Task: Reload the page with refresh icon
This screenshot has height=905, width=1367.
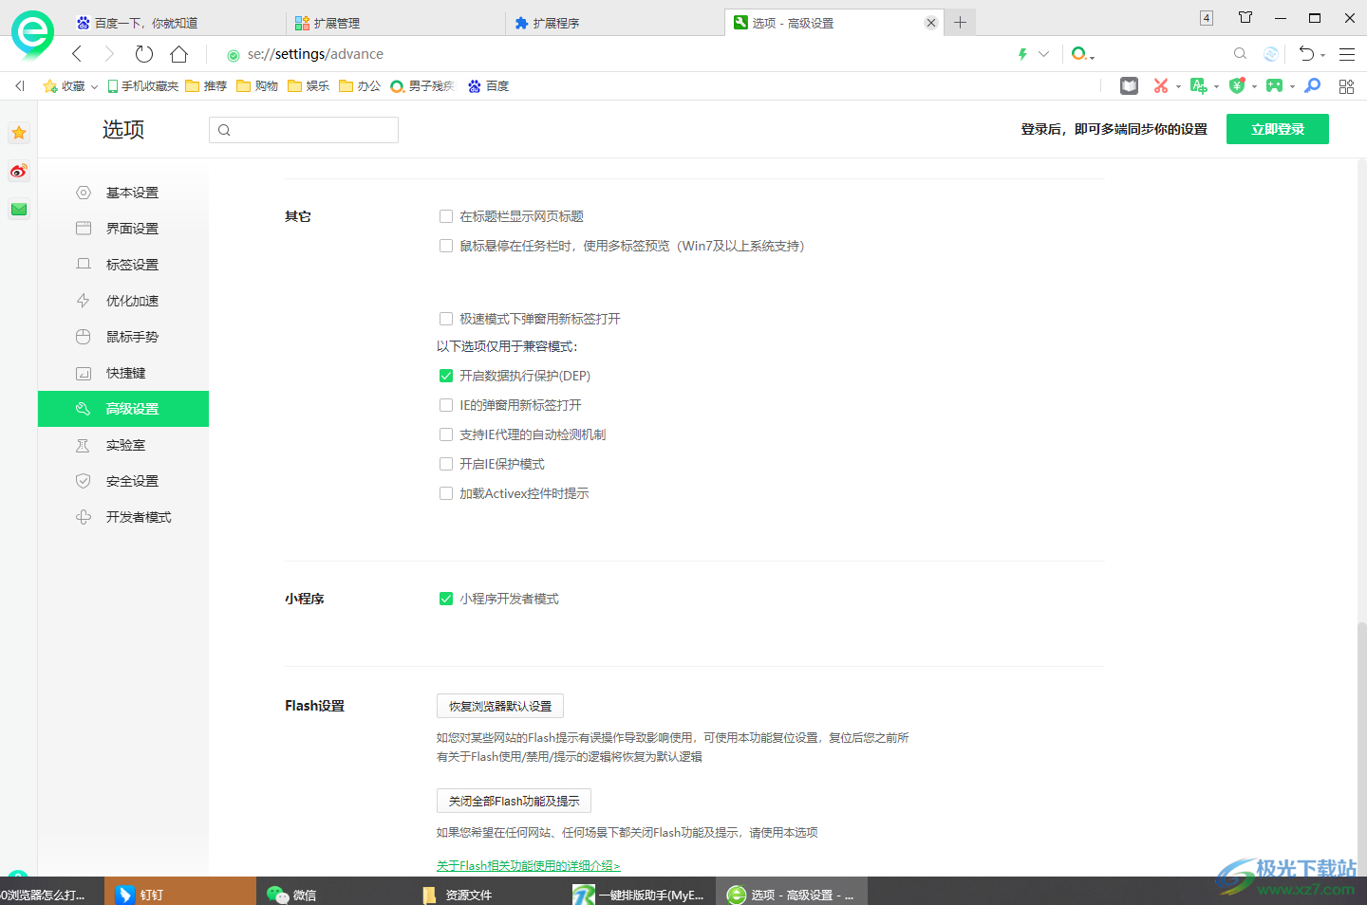Action: [143, 54]
